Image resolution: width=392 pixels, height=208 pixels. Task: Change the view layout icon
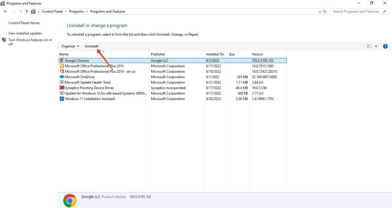(369, 46)
